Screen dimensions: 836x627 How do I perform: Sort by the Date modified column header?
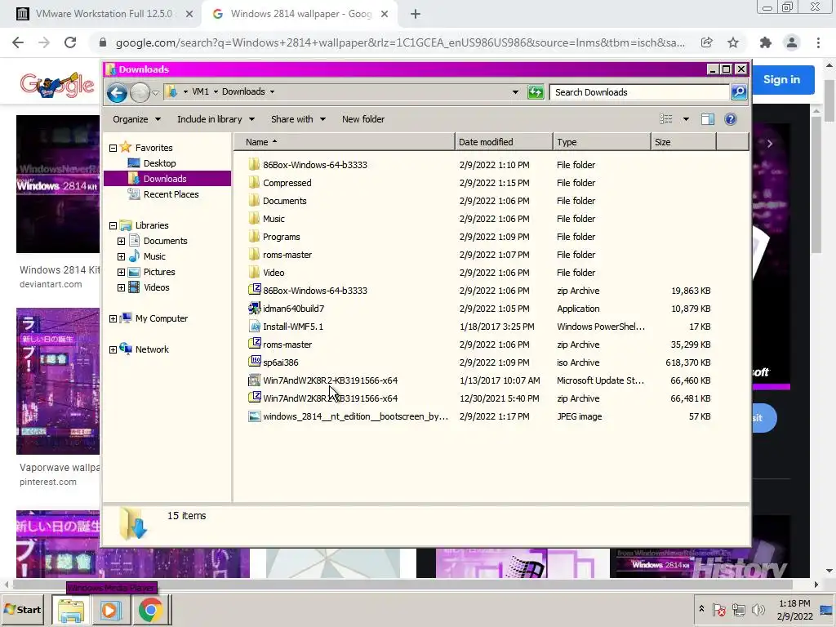click(504, 142)
